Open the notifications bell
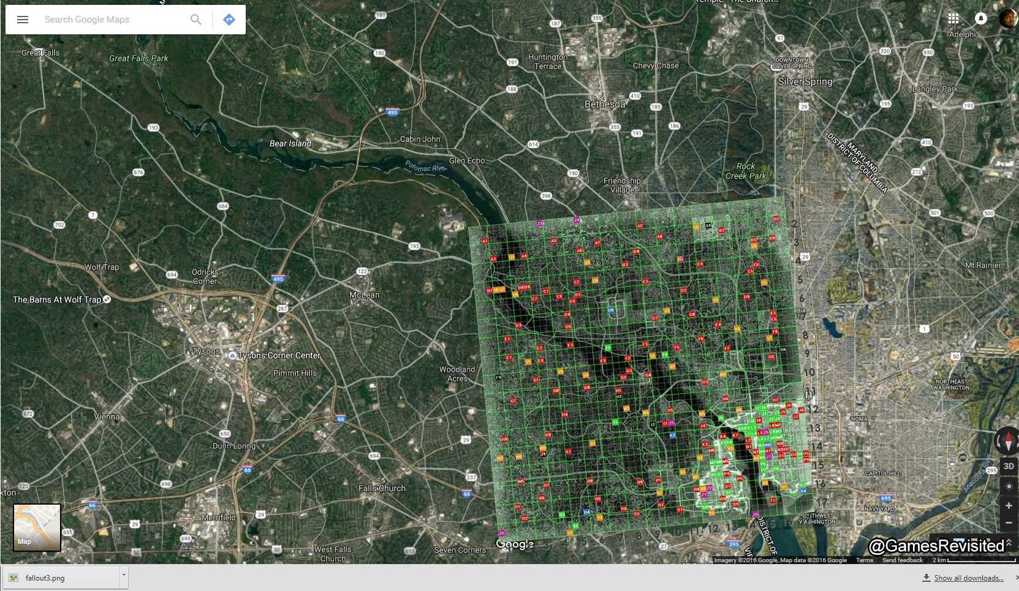This screenshot has width=1019, height=591. (980, 18)
